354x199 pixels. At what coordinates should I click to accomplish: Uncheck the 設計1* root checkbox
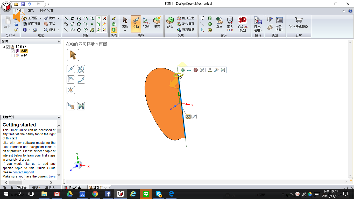pyautogui.click(x=8, y=47)
